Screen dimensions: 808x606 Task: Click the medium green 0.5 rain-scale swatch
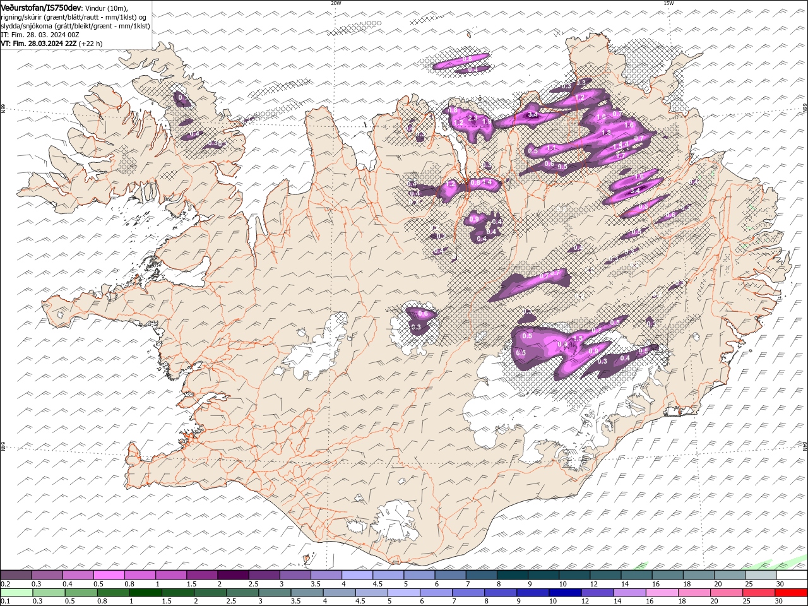[x=81, y=593]
